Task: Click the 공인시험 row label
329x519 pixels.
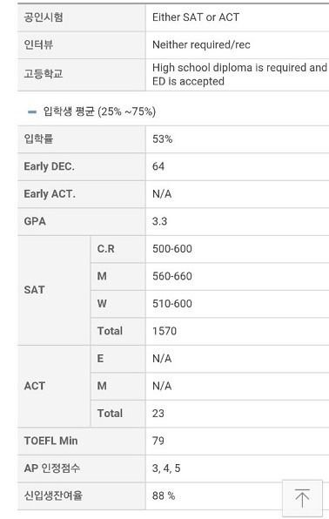Action: tap(44, 17)
